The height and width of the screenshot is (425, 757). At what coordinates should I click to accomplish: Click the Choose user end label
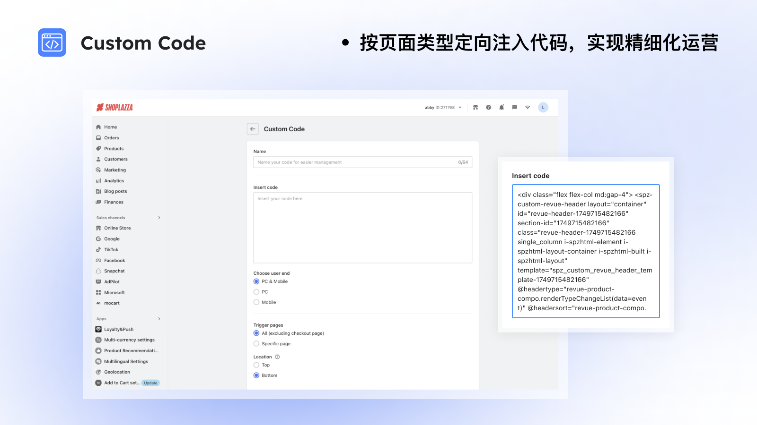(272, 273)
